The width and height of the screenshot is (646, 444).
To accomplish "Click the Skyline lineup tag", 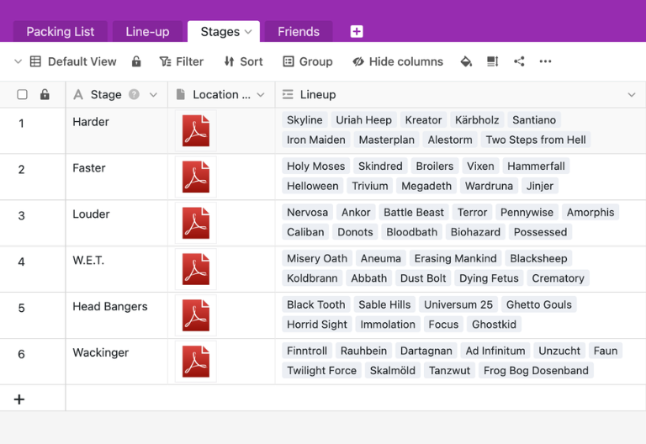I will pyautogui.click(x=304, y=120).
